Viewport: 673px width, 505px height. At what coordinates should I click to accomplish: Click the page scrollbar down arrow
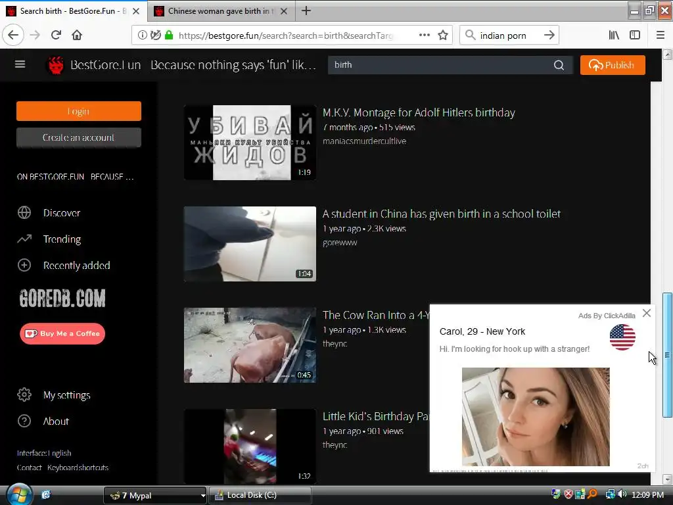[x=667, y=479]
